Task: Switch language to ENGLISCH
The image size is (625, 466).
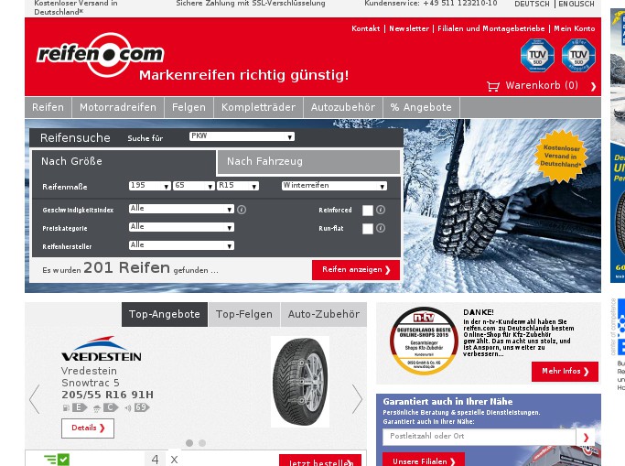Action: coord(577,4)
